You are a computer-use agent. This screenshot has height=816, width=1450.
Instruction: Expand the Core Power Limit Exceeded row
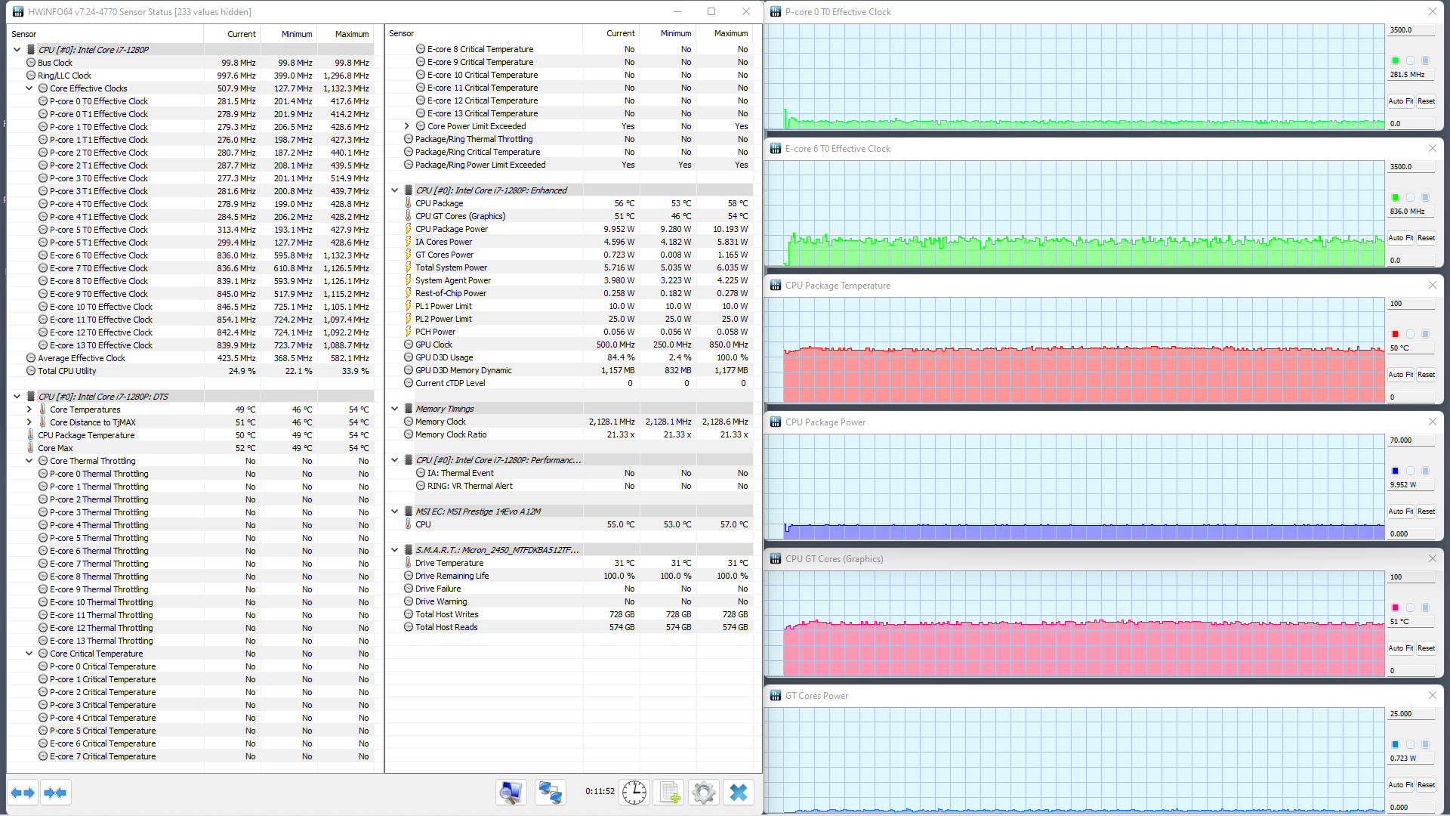(x=407, y=126)
